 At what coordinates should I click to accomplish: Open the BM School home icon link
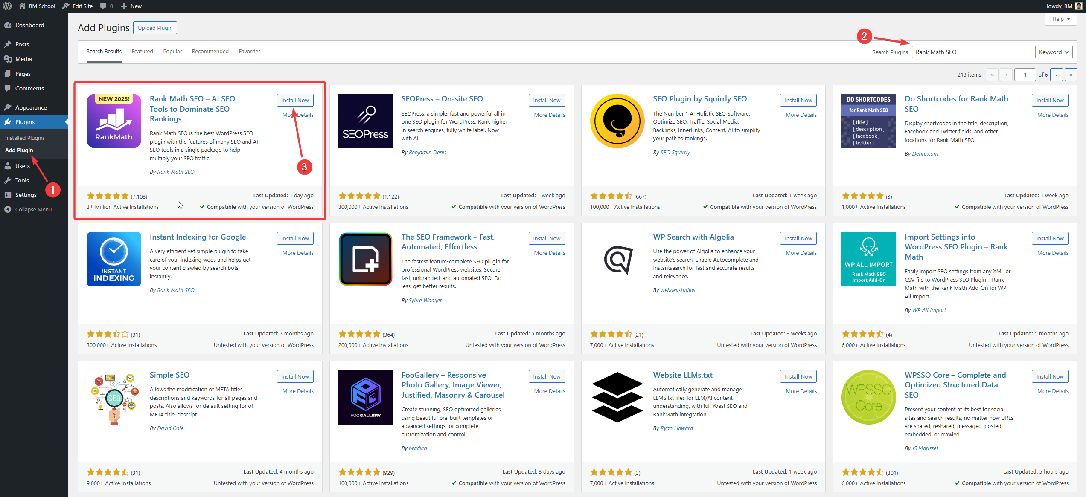[22, 6]
